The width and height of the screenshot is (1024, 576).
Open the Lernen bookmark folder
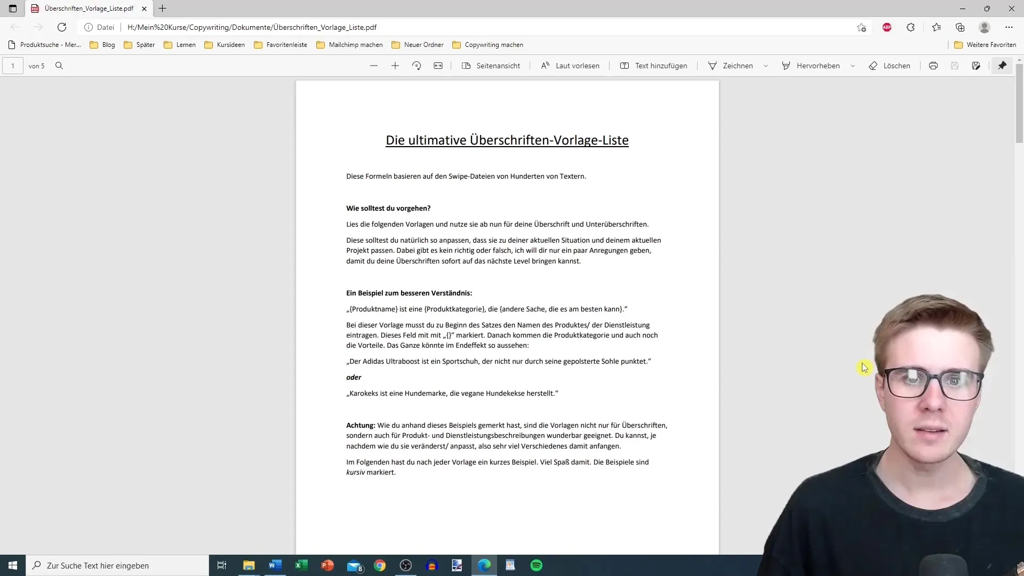180,45
